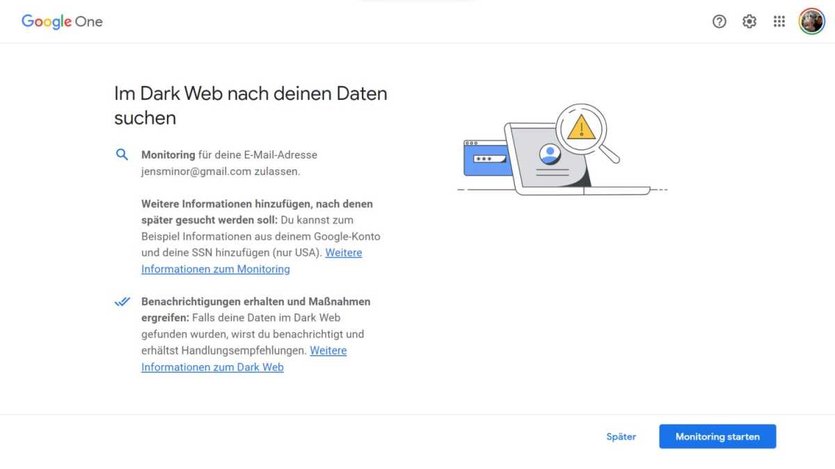Open the Google apps launcher grid
The height and width of the screenshot is (469, 835).
coord(779,22)
